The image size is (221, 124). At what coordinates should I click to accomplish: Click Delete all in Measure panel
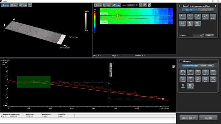point(190,86)
